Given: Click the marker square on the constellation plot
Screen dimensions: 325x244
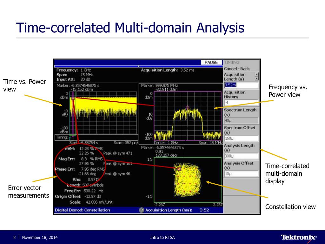Looking at the screenshot, I should (179, 169).
